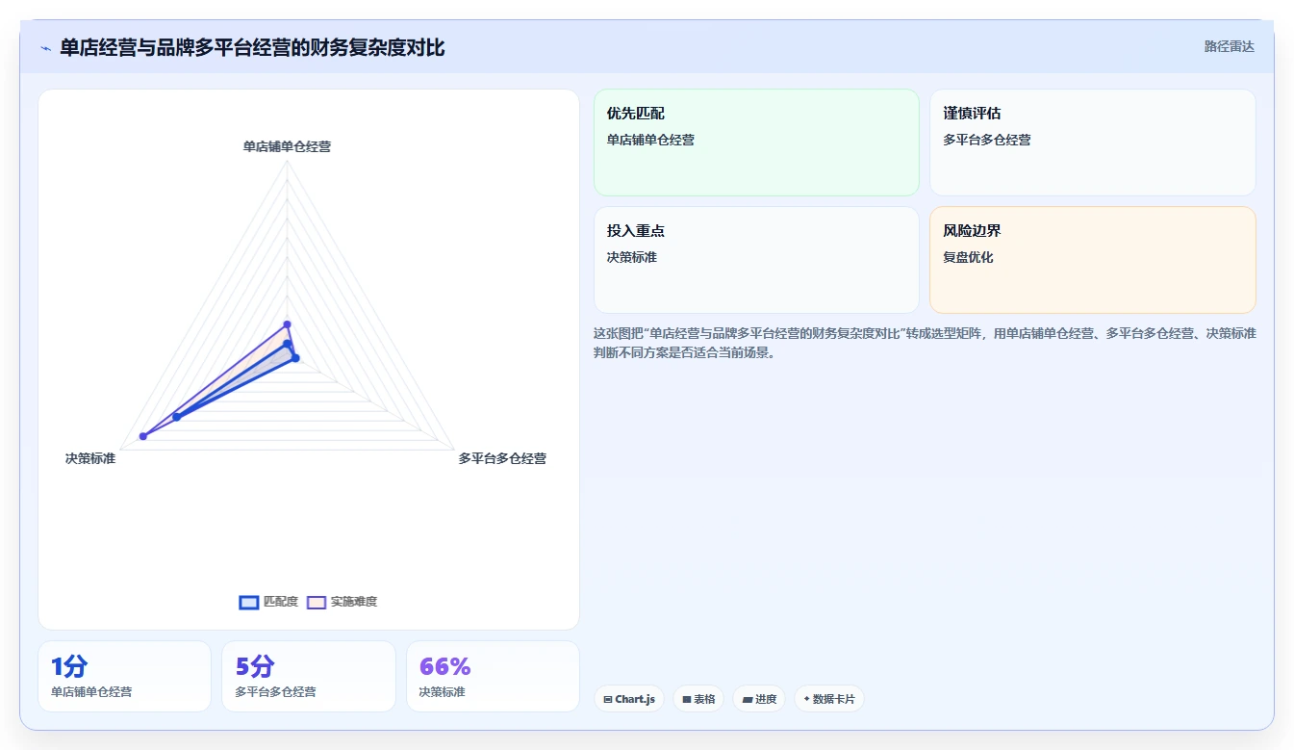Click the 单店铺单仓经营 radar axis label

coord(287,146)
